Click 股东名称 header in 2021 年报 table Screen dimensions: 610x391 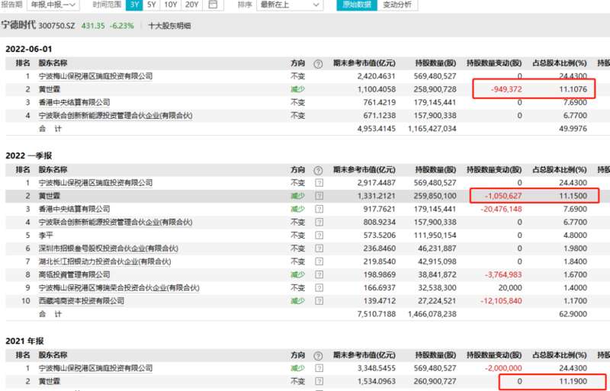53,355
